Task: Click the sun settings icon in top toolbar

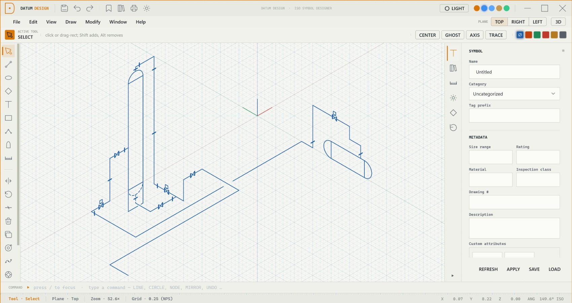Action: click(x=147, y=8)
